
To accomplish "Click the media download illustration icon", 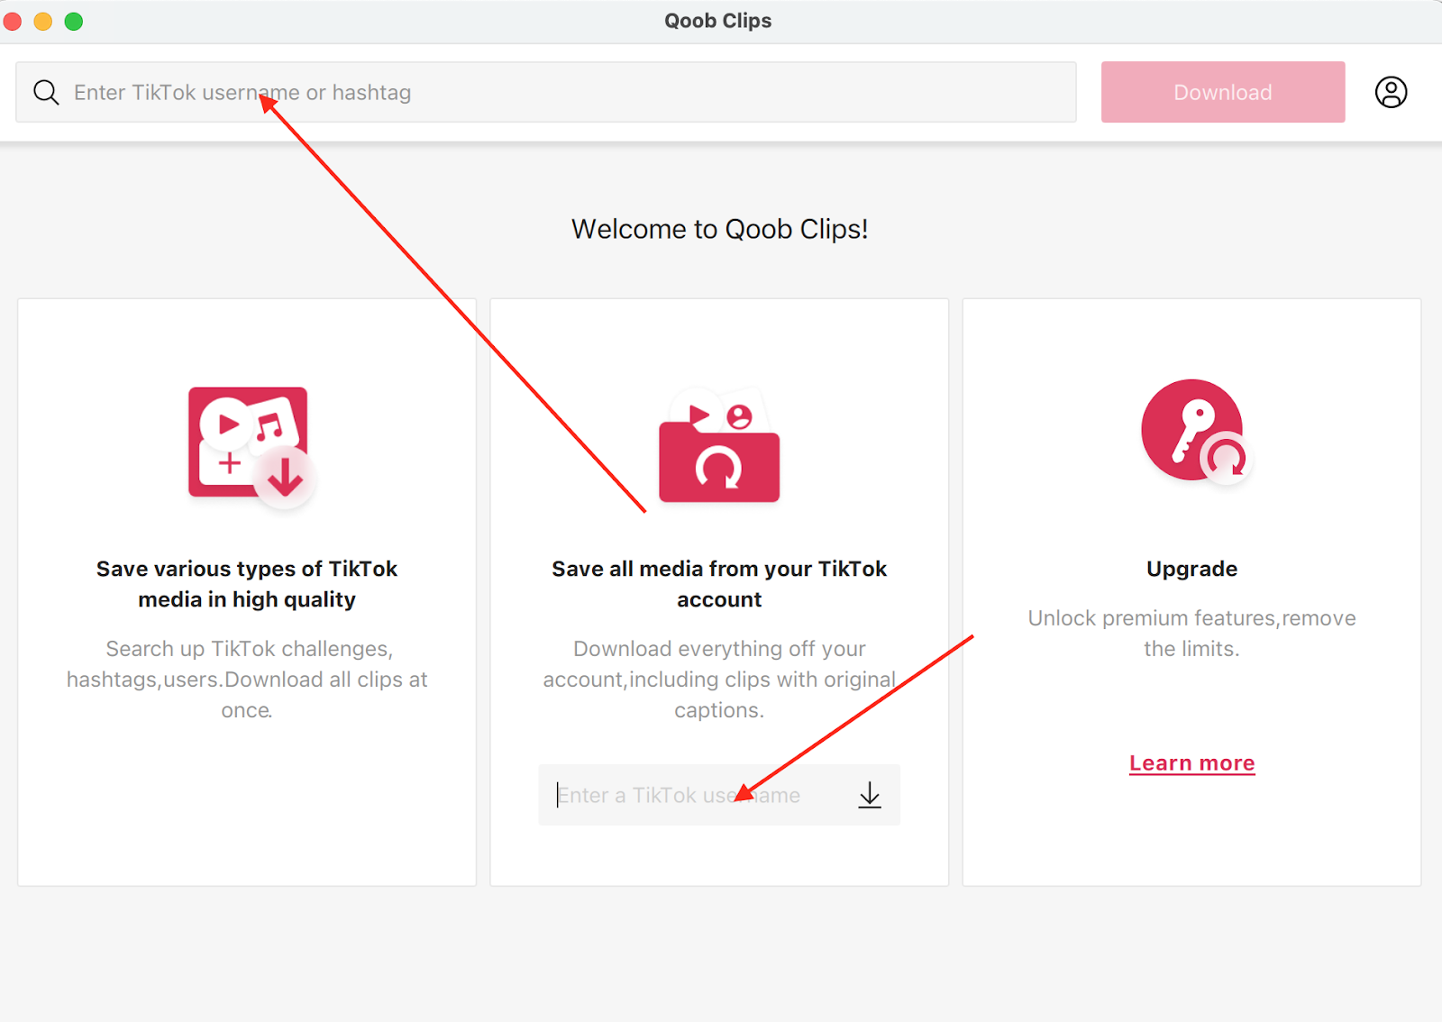I will click(251, 447).
